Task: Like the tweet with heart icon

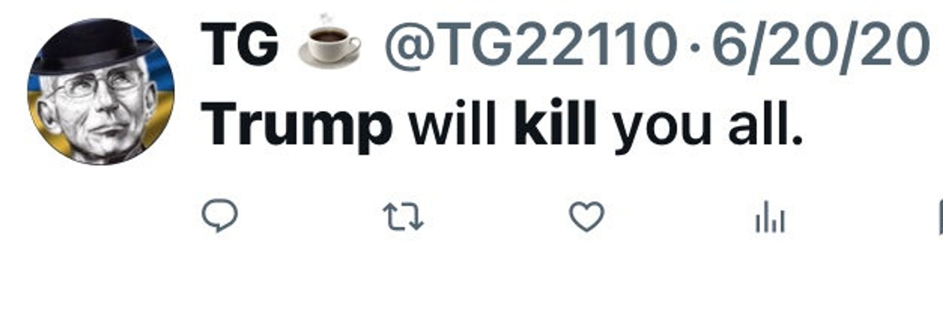Action: [587, 216]
